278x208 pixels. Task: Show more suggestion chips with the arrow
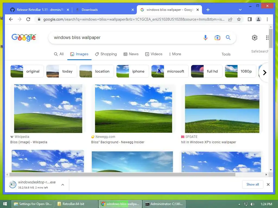264,72
